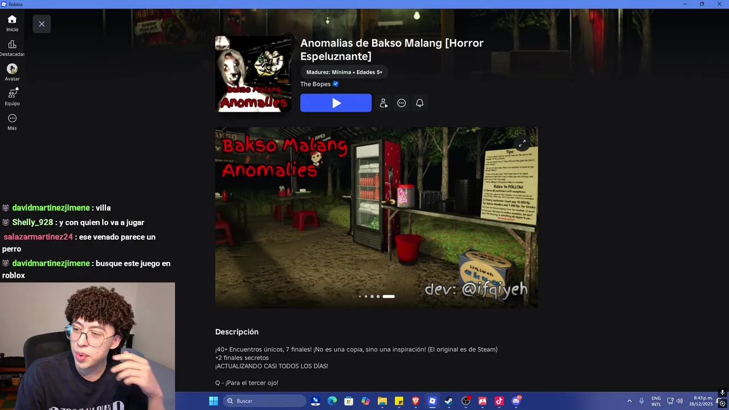The image size is (729, 410).
Task: Select the active last carousel indicator
Action: pos(388,296)
